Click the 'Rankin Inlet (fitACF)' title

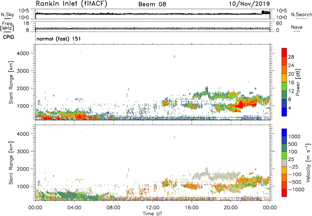pyautogui.click(x=71, y=4)
